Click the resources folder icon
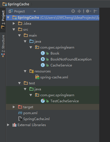 coord(31,71)
